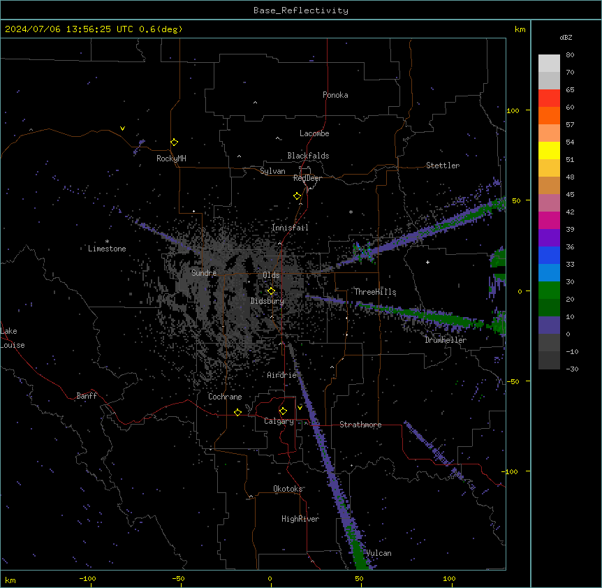Select the Ponoka city label
This screenshot has width=602, height=588.
335,95
